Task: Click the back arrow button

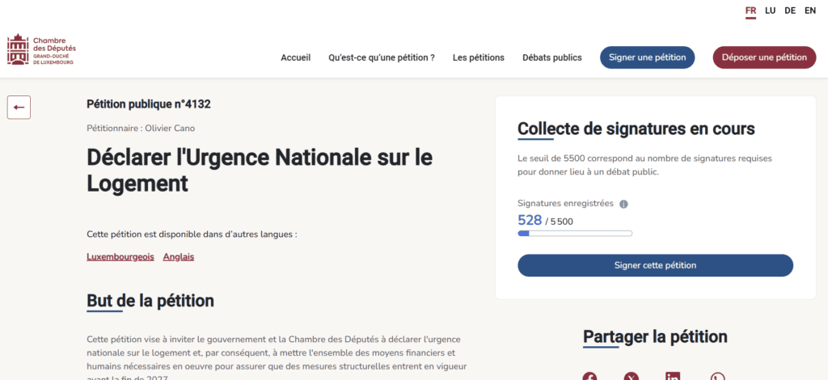Action: pos(19,108)
